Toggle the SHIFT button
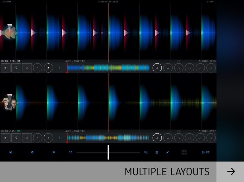244x182 pixels. tap(205, 152)
